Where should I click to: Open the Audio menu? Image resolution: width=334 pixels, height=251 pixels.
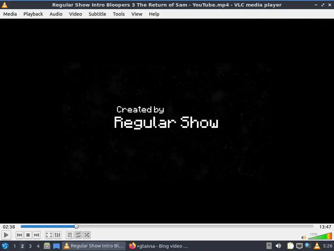coord(56,14)
